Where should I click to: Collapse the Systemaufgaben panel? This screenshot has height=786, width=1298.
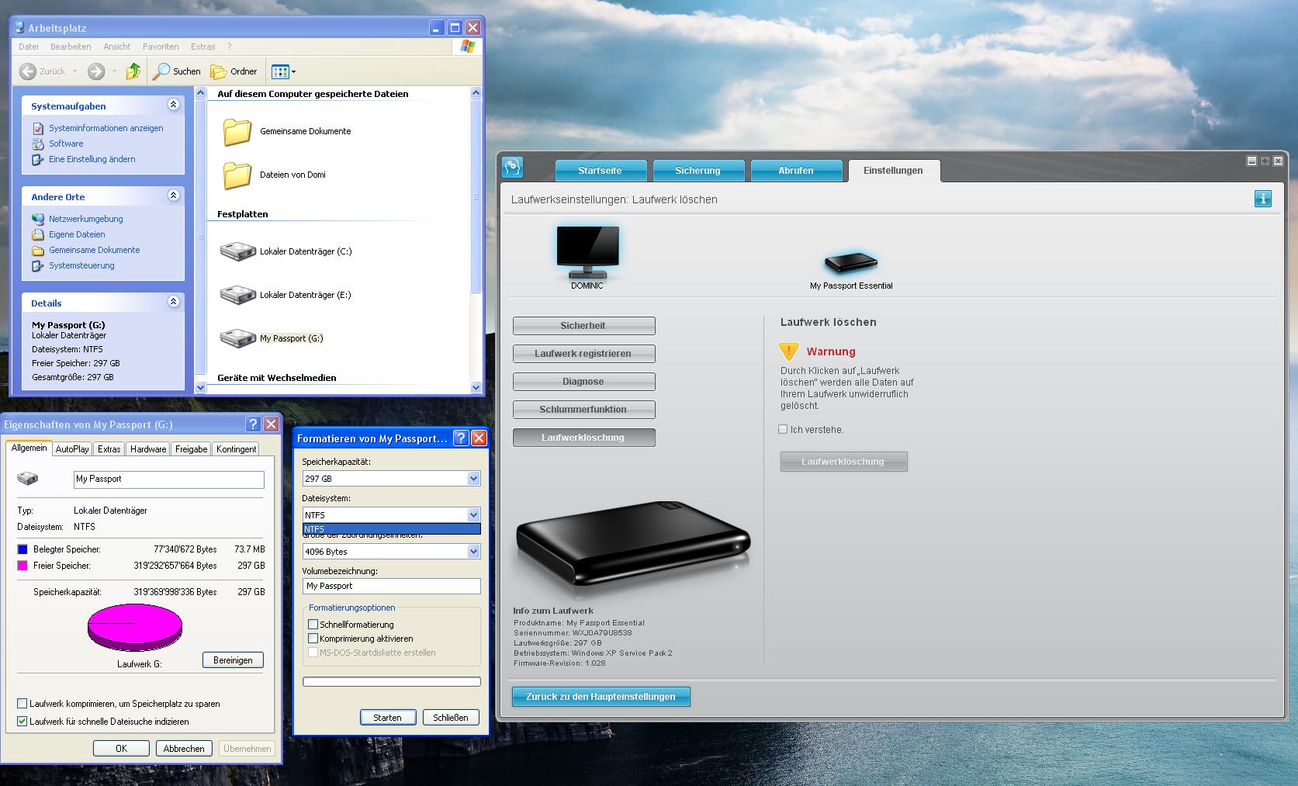[x=174, y=105]
